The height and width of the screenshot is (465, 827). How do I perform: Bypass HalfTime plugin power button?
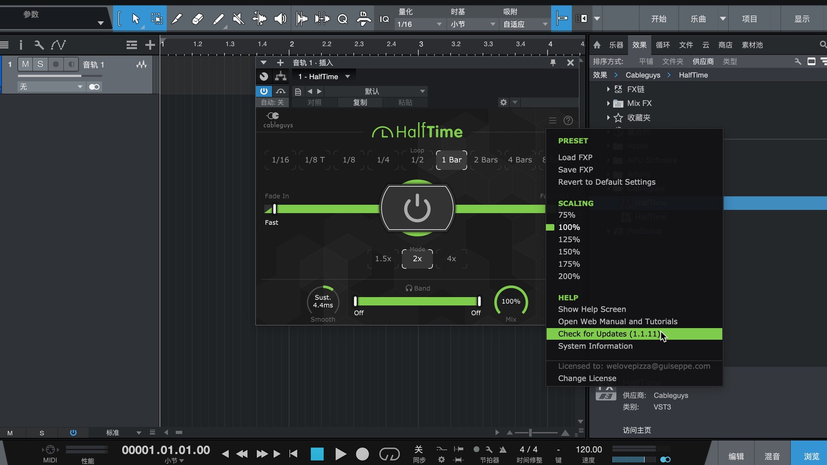click(264, 91)
